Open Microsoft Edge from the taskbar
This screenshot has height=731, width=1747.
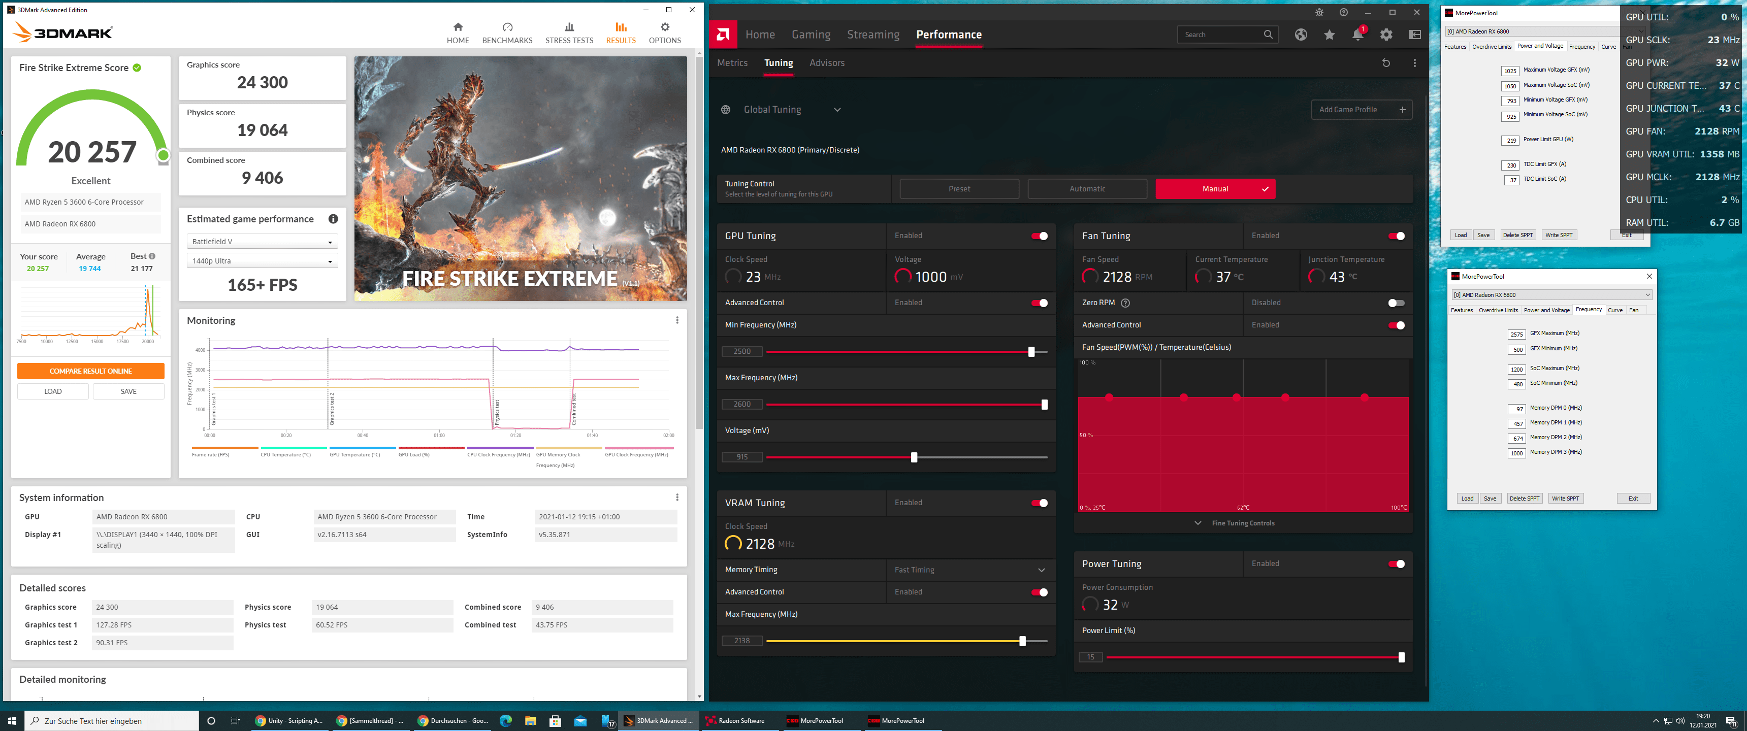point(505,721)
